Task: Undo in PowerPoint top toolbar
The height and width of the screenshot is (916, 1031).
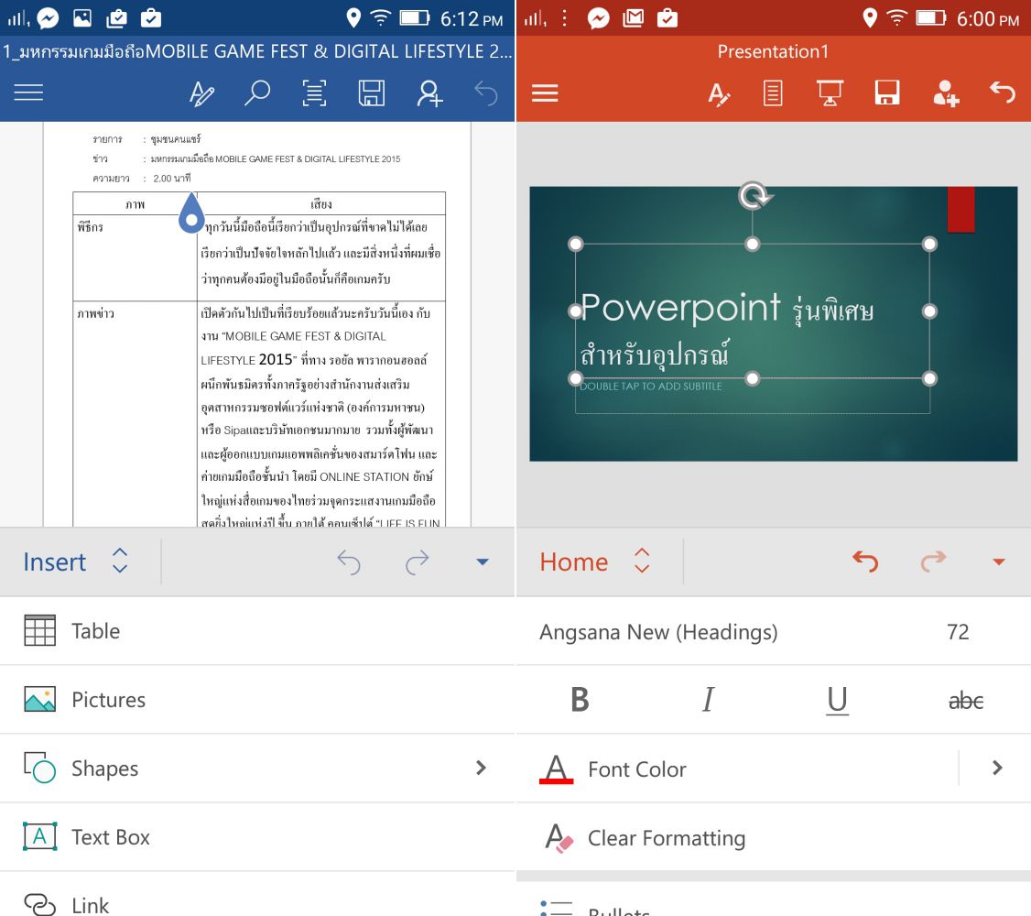Action: click(x=1002, y=93)
